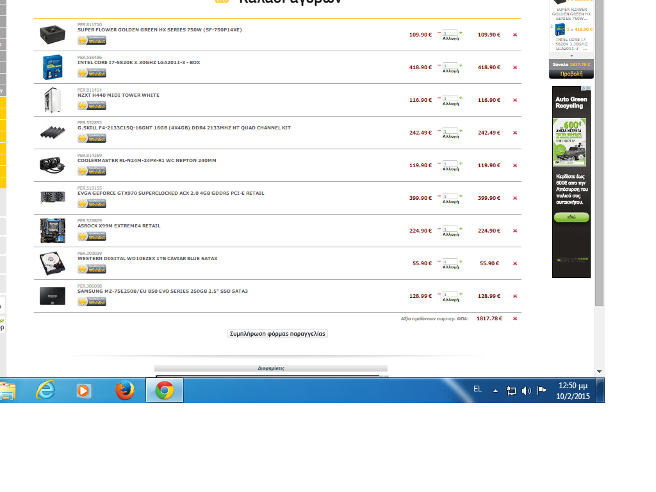Add ASRock X99M Extreme4 to Wishlist

(x=92, y=236)
